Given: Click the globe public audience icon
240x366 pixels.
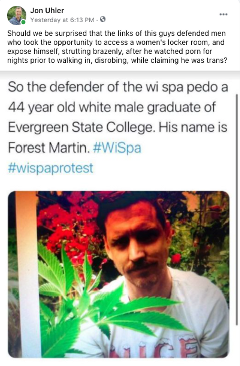Looking at the screenshot, I should click(x=103, y=19).
